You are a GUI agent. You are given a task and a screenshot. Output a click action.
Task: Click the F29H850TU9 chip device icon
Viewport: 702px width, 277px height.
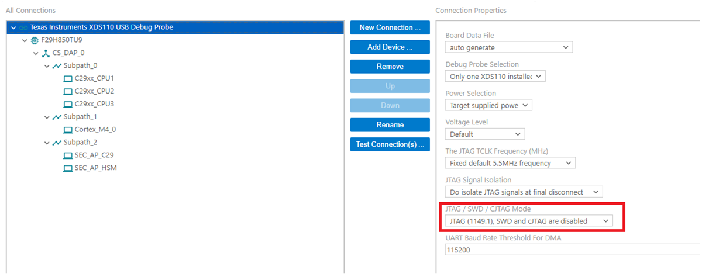(x=35, y=40)
